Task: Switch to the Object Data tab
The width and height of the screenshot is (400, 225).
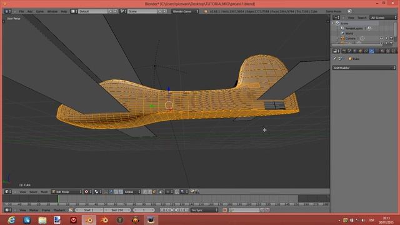Action: 377,51
